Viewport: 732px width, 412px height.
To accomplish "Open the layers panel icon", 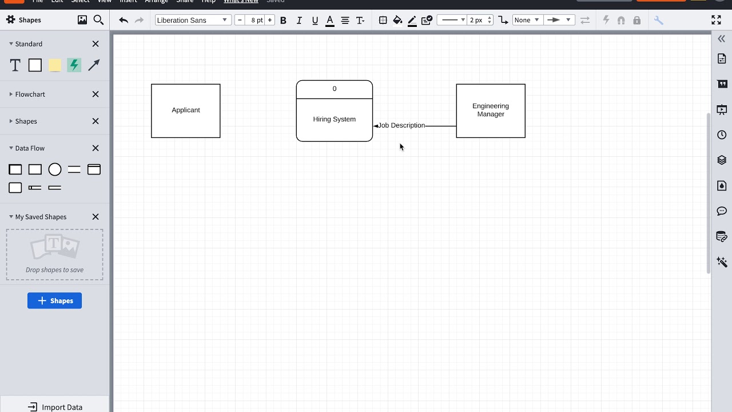I will click(722, 160).
